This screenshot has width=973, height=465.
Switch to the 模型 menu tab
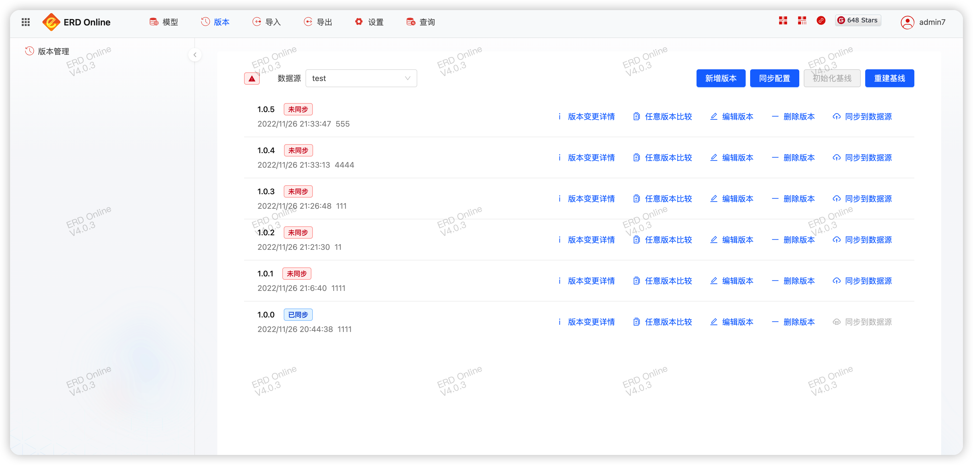pos(164,22)
